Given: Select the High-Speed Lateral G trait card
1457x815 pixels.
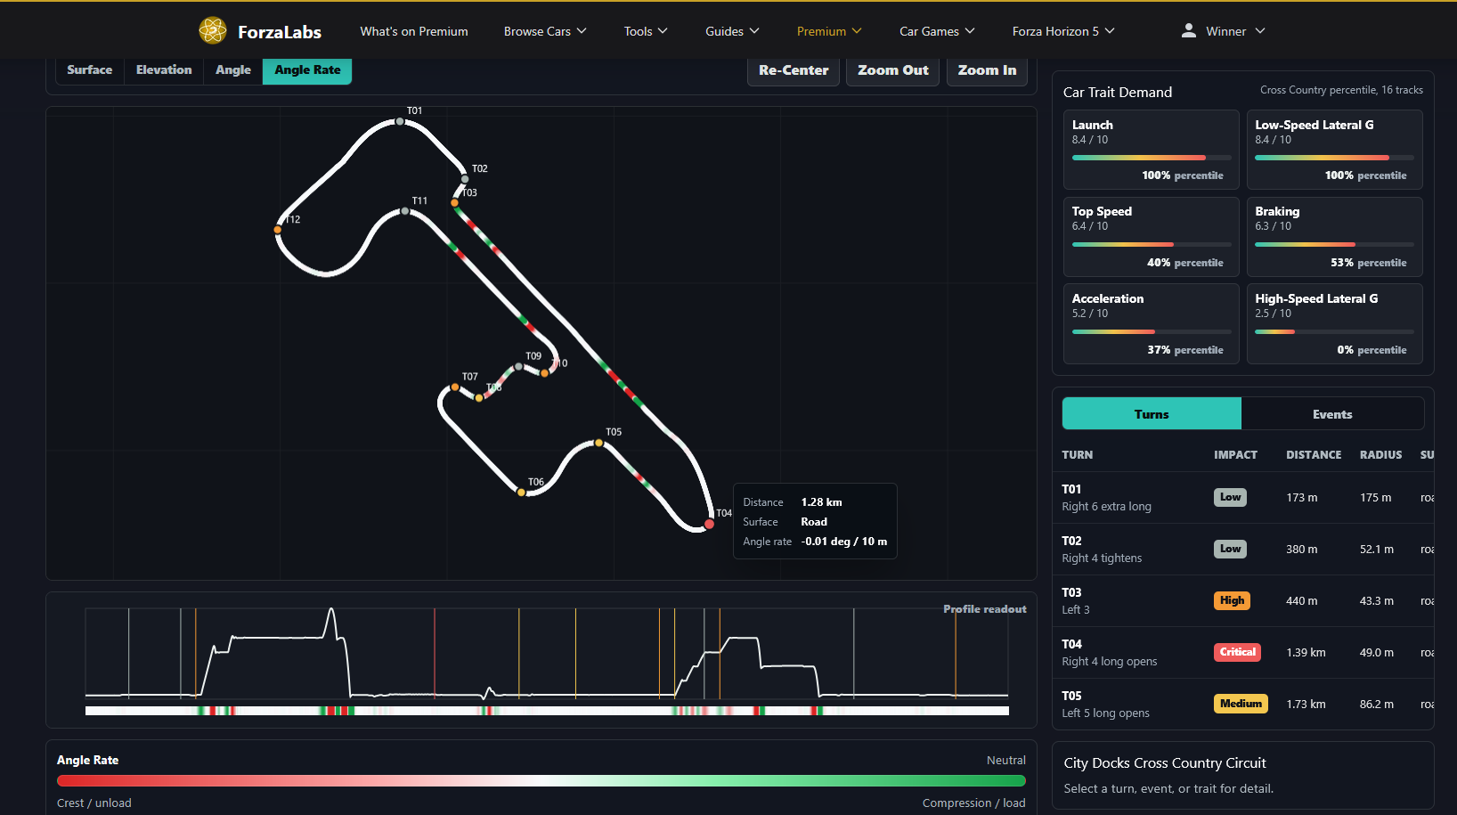Looking at the screenshot, I should 1335,324.
